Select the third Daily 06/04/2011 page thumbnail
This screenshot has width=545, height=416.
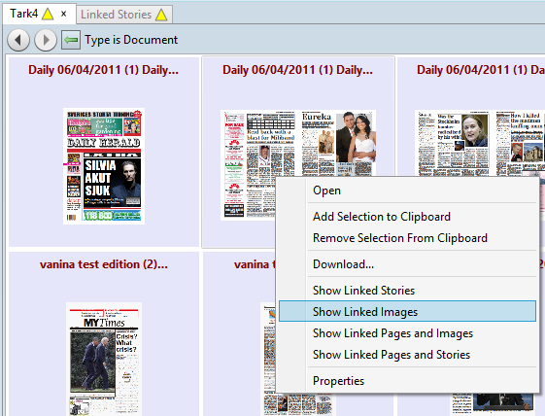[x=480, y=144]
